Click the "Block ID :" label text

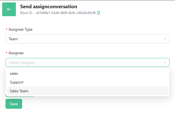pyautogui.click(x=27, y=13)
